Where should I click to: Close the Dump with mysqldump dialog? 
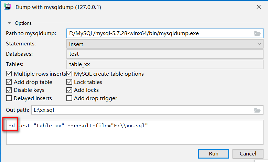(258, 7)
